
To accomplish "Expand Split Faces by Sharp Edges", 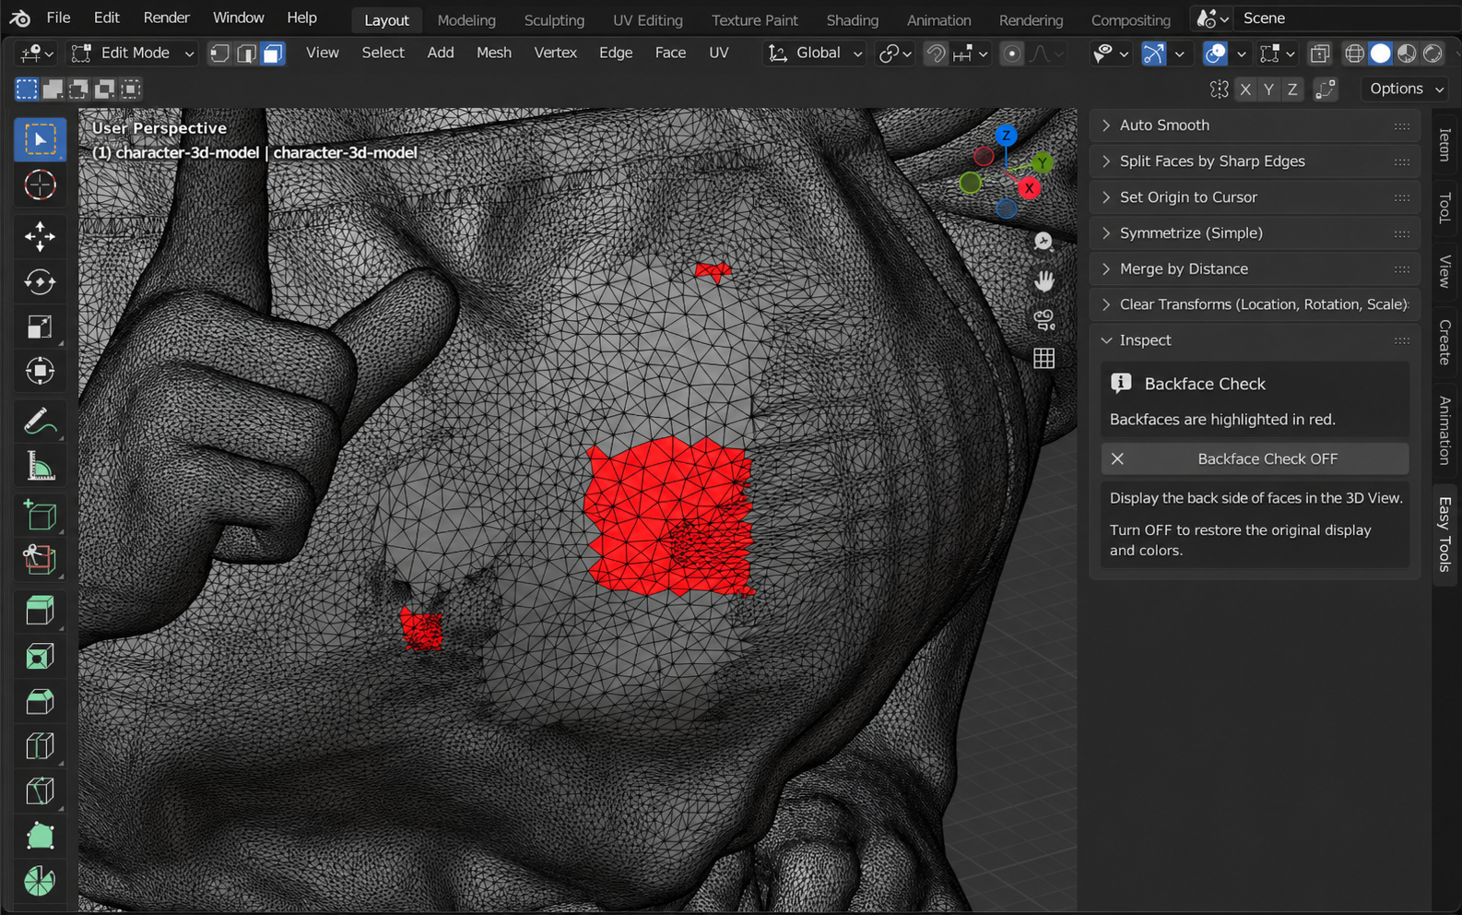I will coord(1255,161).
